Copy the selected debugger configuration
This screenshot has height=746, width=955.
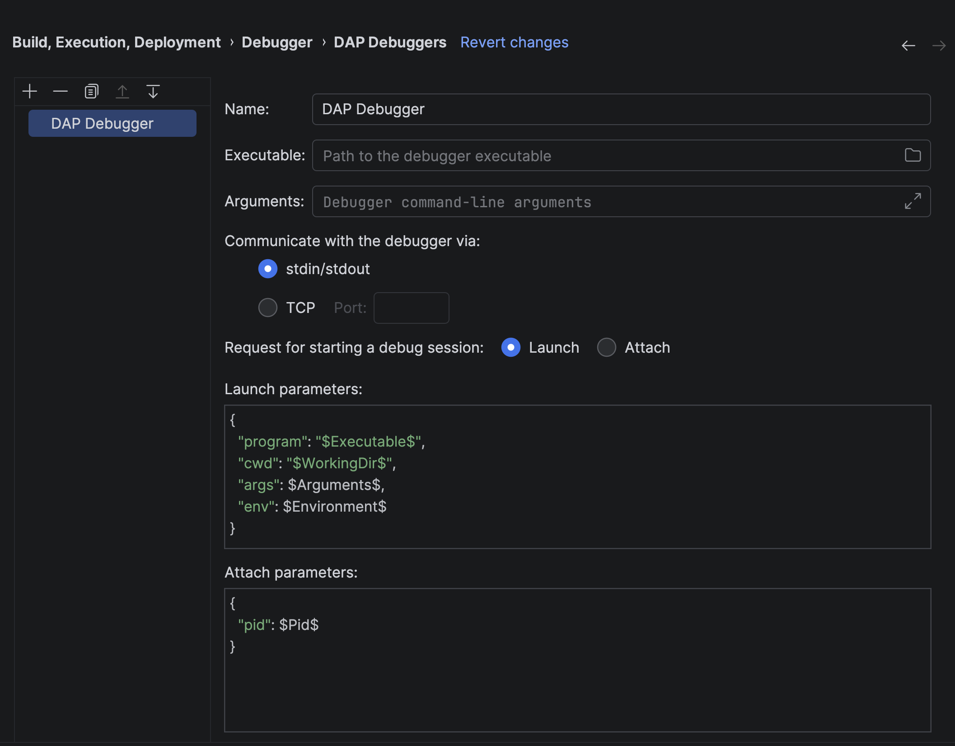pyautogui.click(x=91, y=92)
